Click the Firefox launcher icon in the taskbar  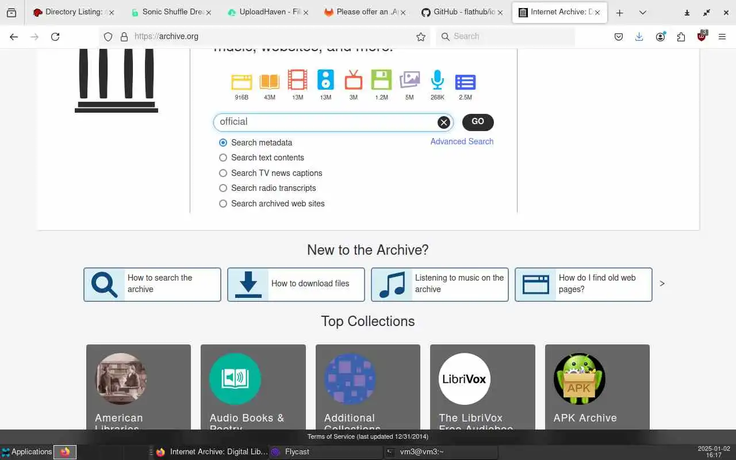pyautogui.click(x=65, y=452)
